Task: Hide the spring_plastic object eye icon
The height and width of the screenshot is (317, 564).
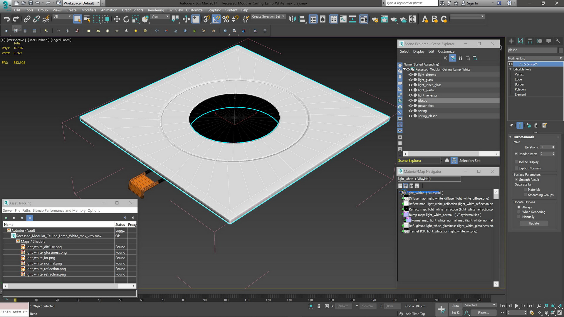Action: click(410, 116)
